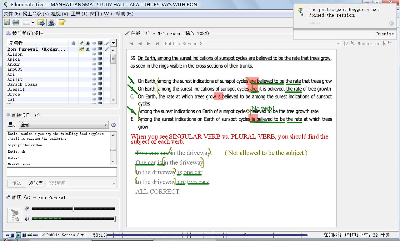Click the webcam column header icon

88,43
